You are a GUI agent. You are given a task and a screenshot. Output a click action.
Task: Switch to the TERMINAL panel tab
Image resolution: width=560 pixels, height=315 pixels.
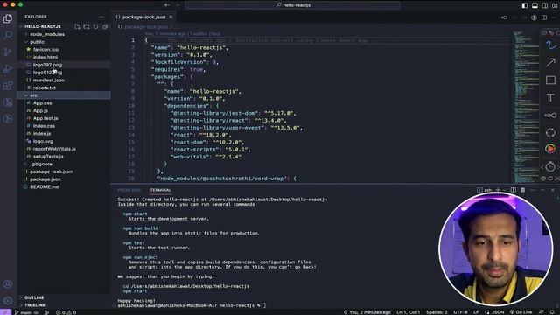(x=160, y=190)
